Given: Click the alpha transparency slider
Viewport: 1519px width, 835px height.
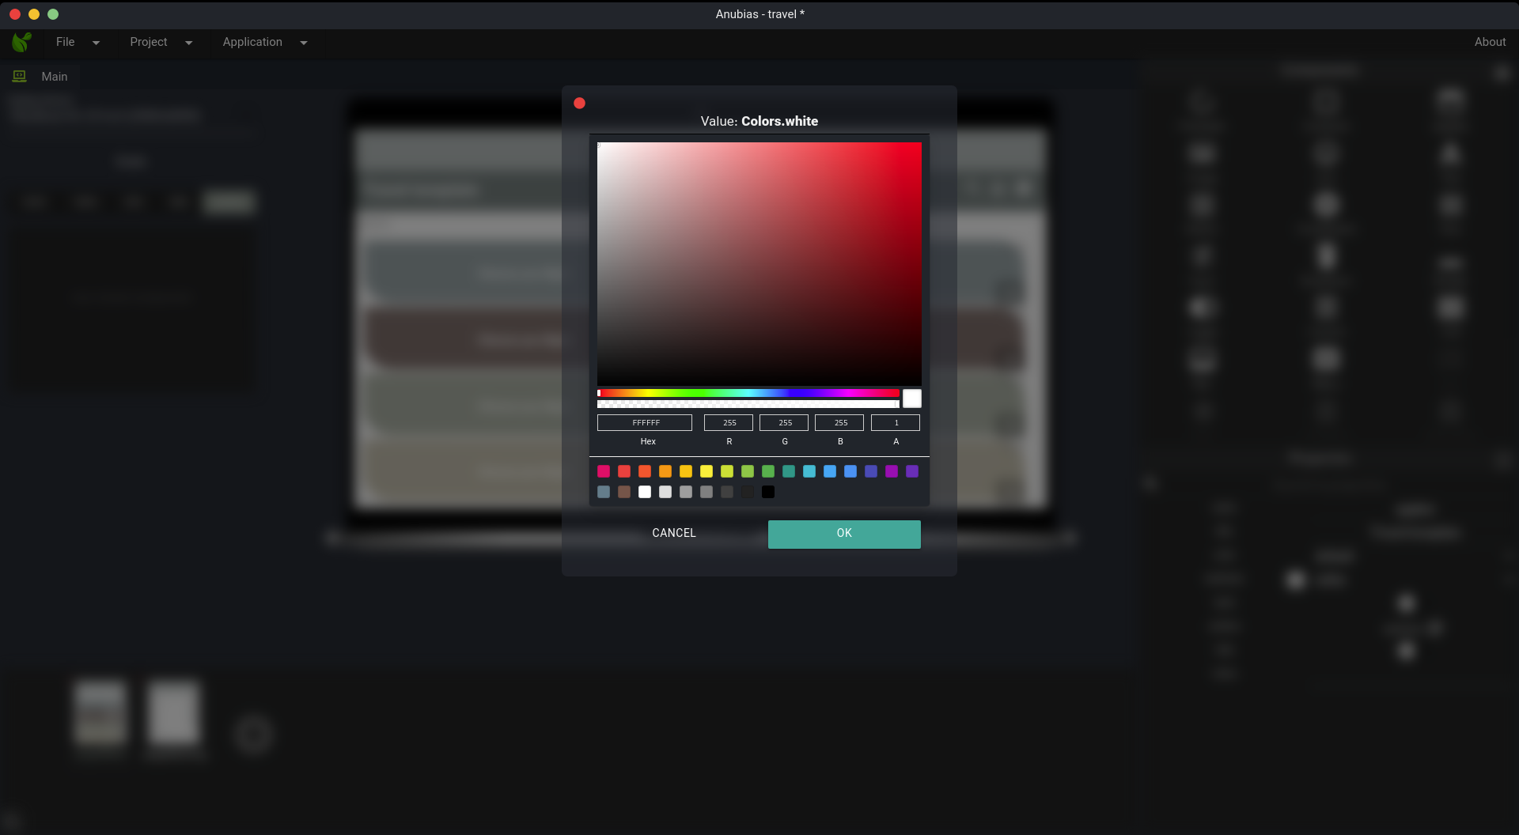Looking at the screenshot, I should pos(748,404).
